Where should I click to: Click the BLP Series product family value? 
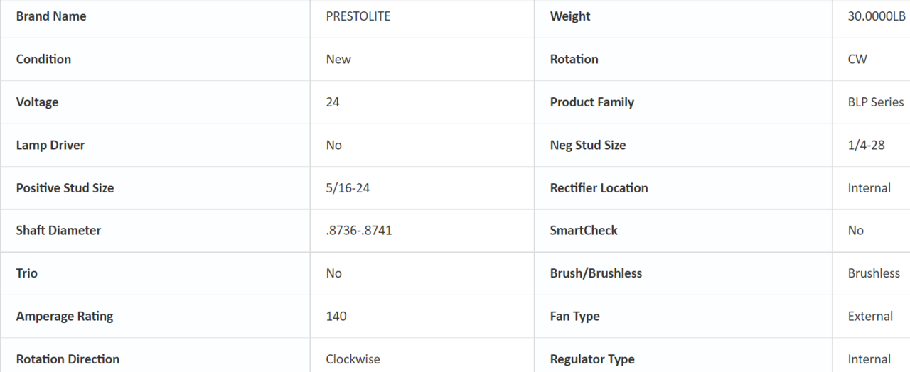(x=876, y=102)
